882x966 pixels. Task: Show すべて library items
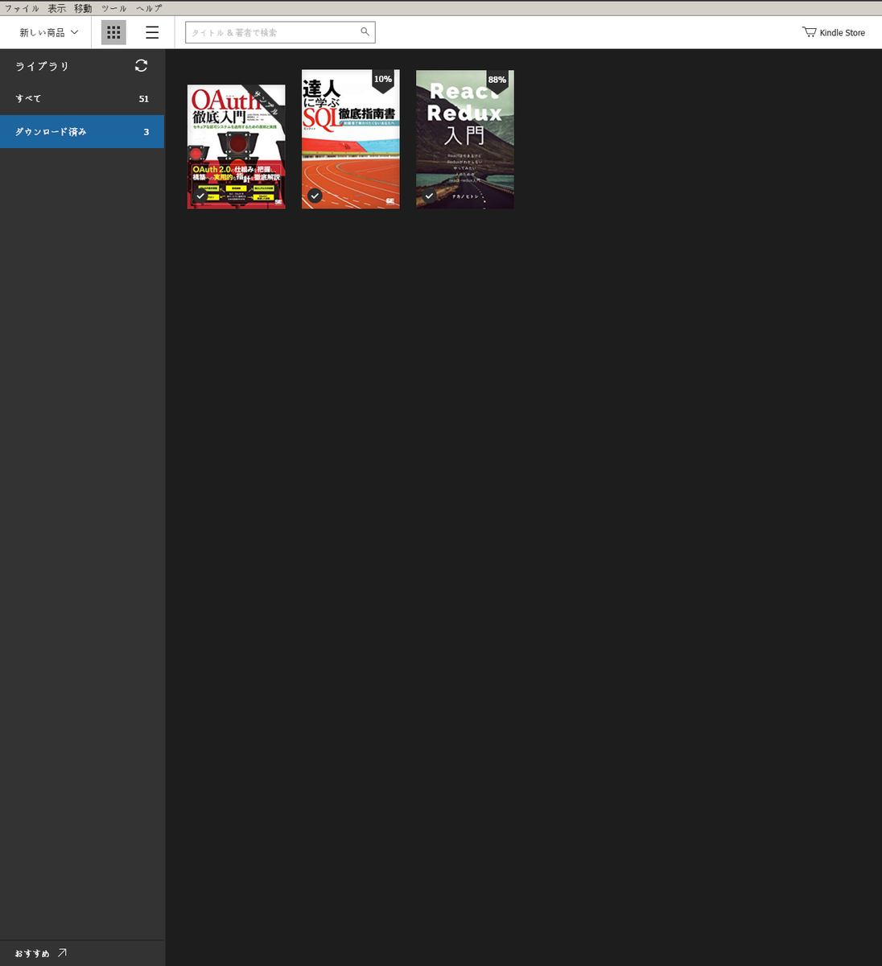(x=82, y=98)
